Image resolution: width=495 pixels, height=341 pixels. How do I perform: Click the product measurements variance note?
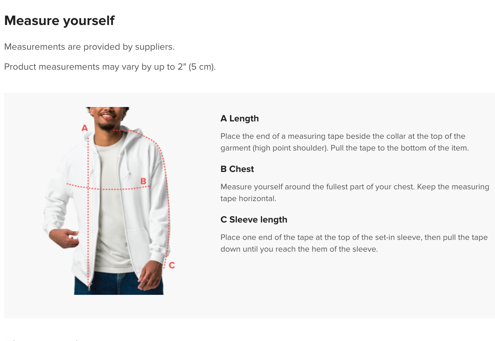click(x=110, y=67)
